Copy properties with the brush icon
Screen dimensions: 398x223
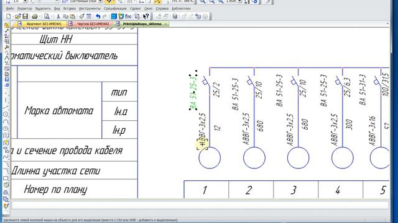tap(81, 17)
